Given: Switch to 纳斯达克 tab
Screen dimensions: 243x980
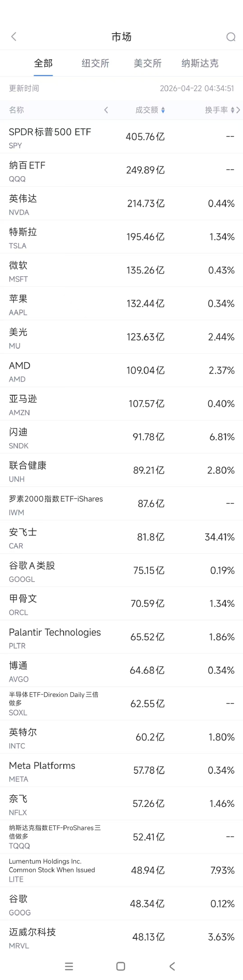Looking at the screenshot, I should click(200, 63).
